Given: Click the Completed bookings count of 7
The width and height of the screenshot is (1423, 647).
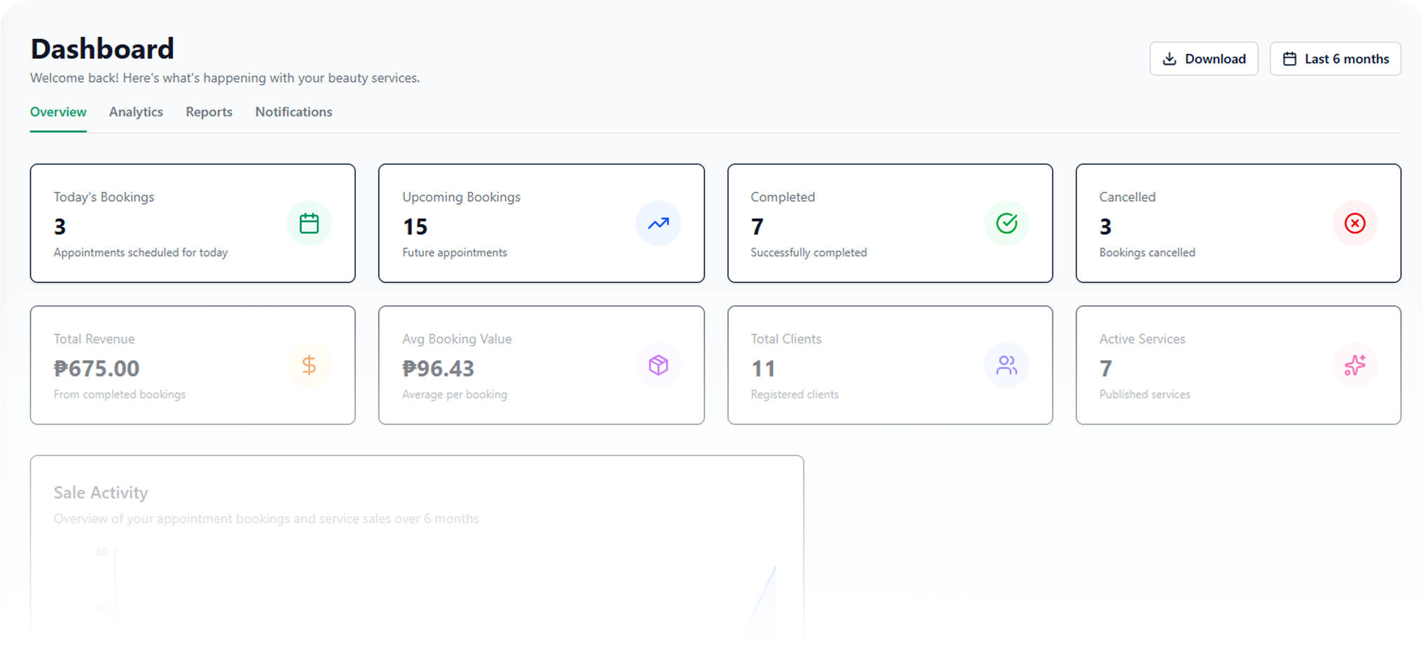Looking at the screenshot, I should point(757,227).
